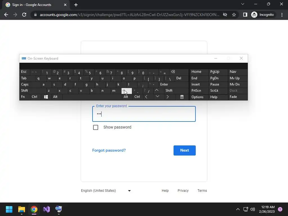
Task: Click the PgUp key on On-Screen Keyboard
Action: pos(218,72)
